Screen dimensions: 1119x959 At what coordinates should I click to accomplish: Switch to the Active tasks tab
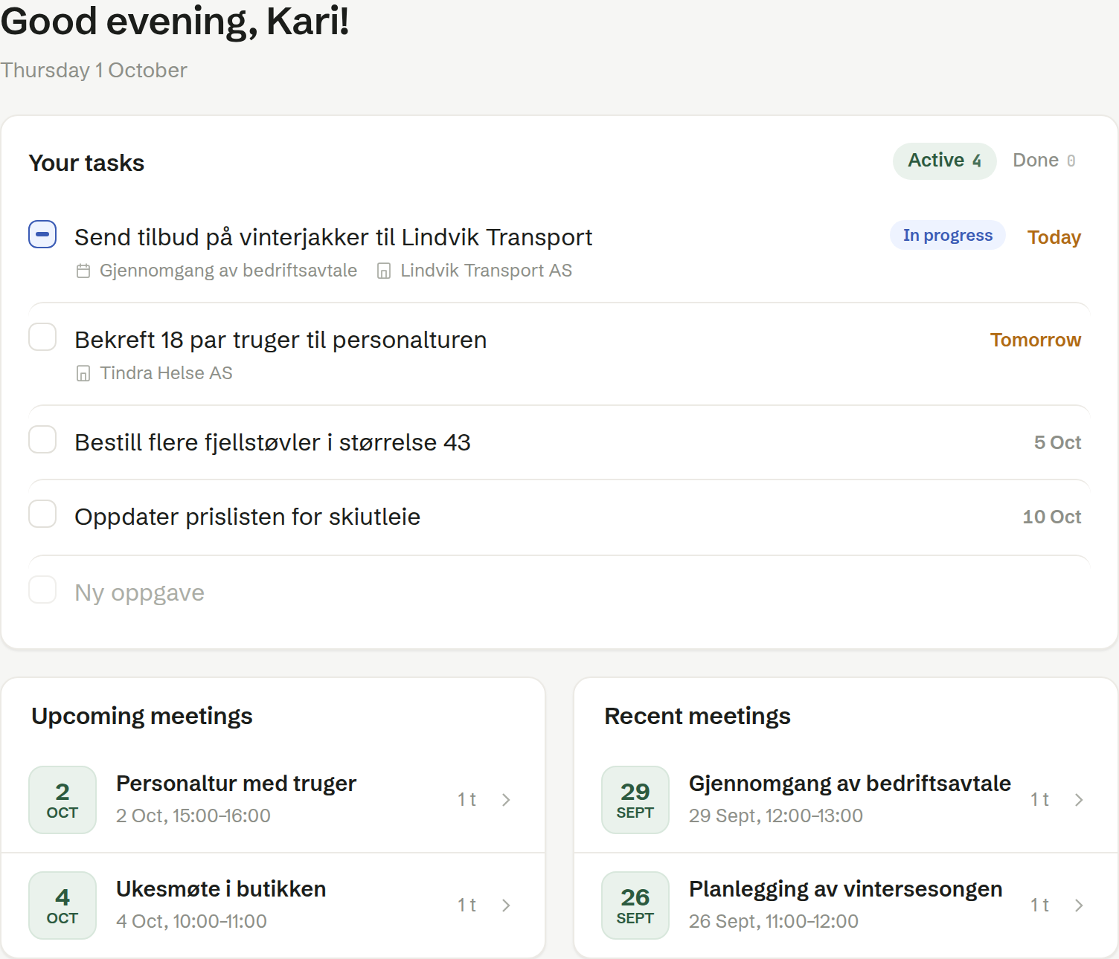point(944,161)
